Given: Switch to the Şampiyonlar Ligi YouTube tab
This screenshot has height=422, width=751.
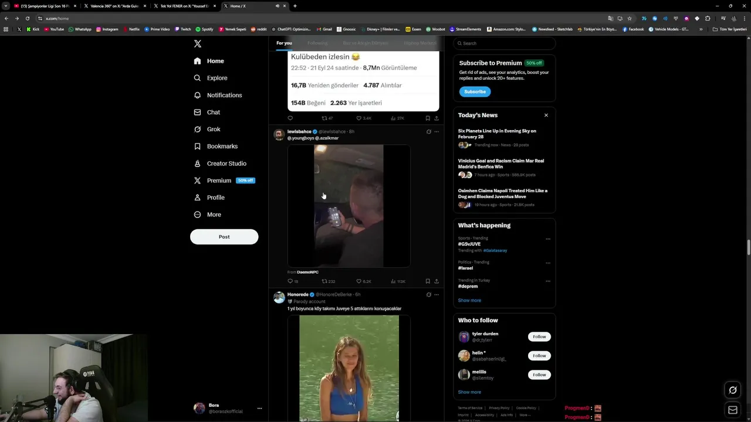Looking at the screenshot, I should pos(45,6).
